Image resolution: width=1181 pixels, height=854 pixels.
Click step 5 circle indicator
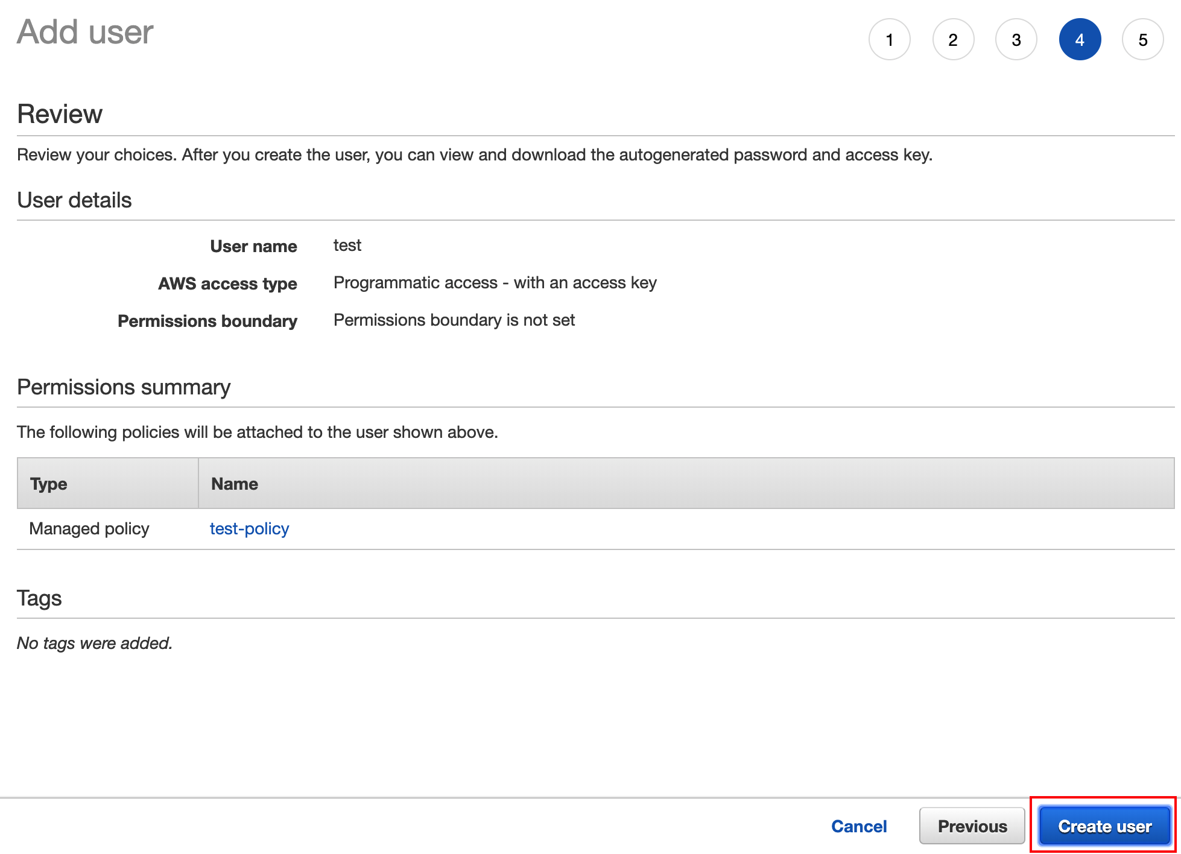[x=1142, y=40]
